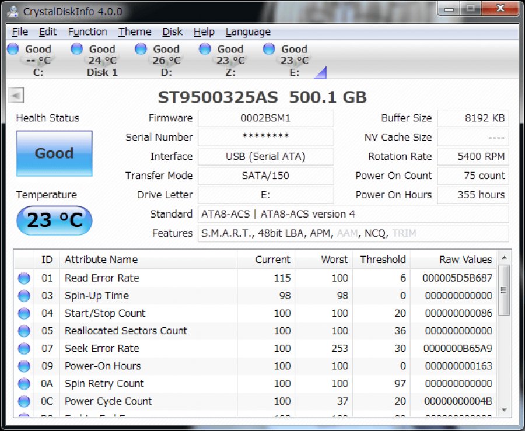Open the Language menu
The width and height of the screenshot is (525, 431).
pos(248,32)
